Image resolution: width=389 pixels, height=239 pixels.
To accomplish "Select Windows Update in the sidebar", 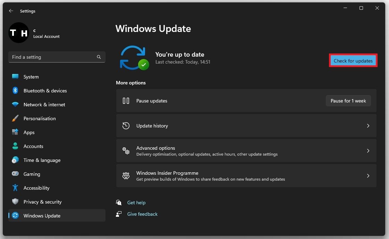I will point(42,216).
